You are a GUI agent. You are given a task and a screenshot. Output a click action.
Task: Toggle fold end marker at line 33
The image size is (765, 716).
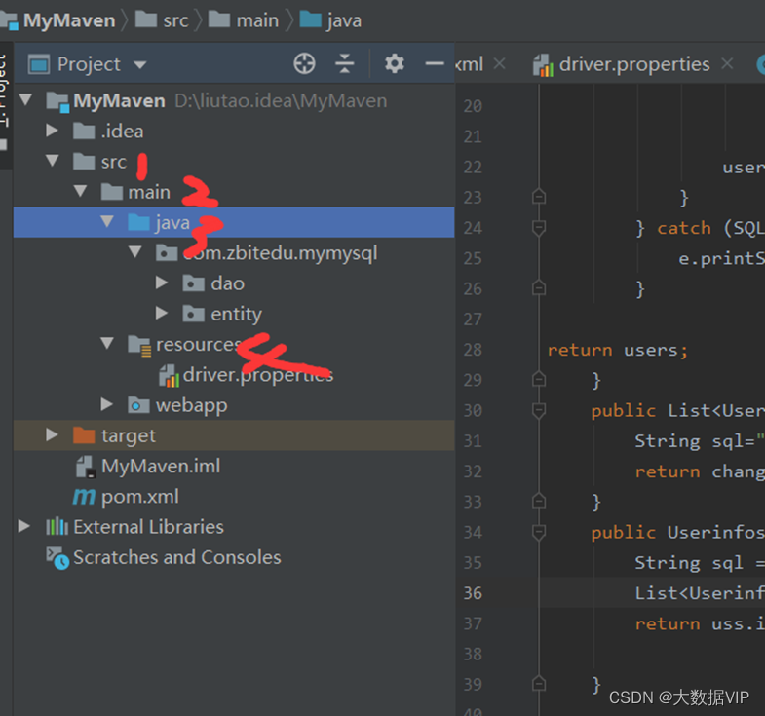click(539, 501)
